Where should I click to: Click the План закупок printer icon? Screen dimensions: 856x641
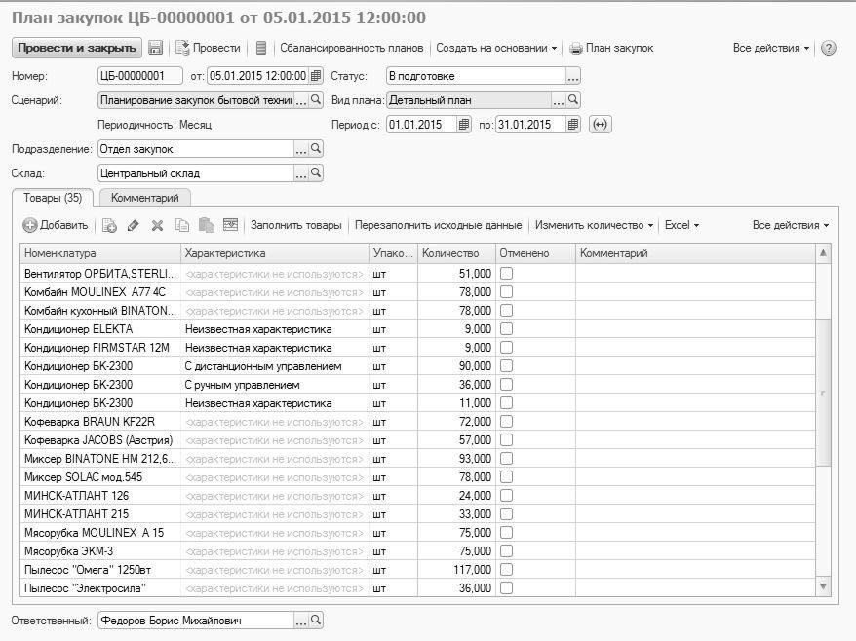pyautogui.click(x=576, y=49)
